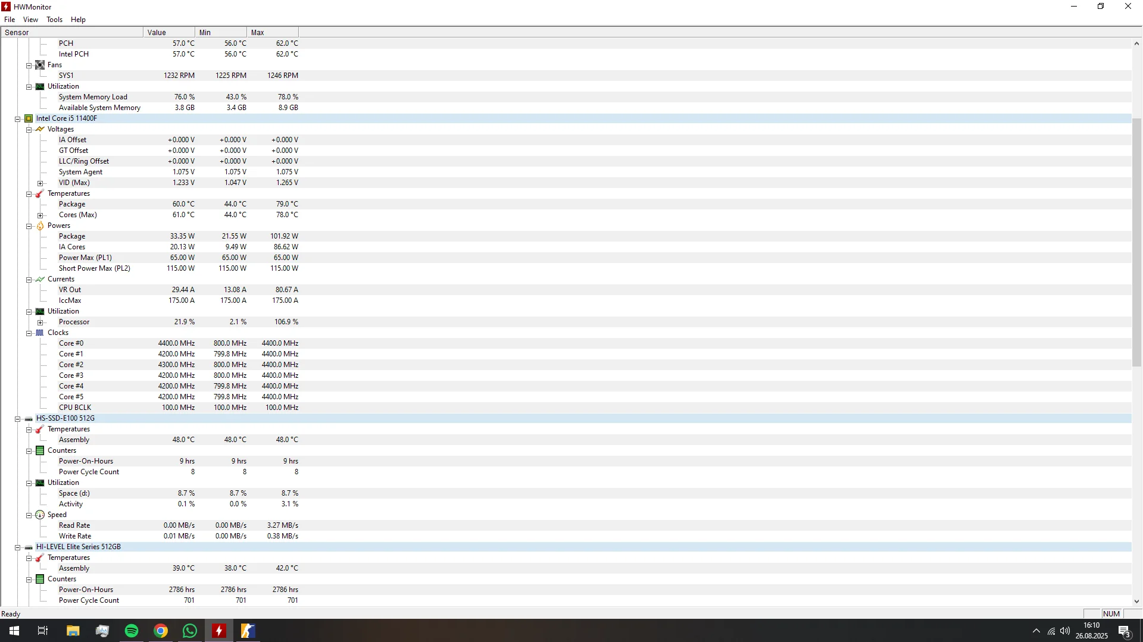Open the notification center icon
This screenshot has height=642, width=1143.
pos(1125,631)
